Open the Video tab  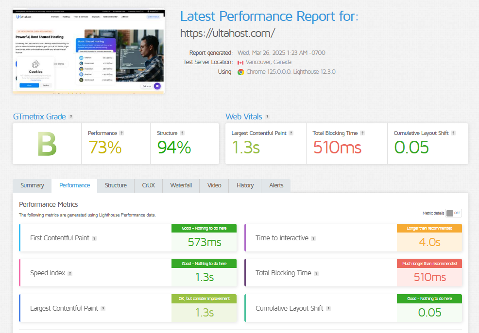tap(214, 185)
